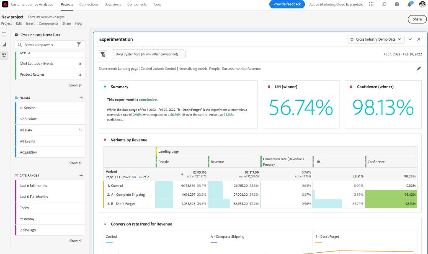Open the Edit menu
The image size is (428, 254).
click(x=19, y=23)
